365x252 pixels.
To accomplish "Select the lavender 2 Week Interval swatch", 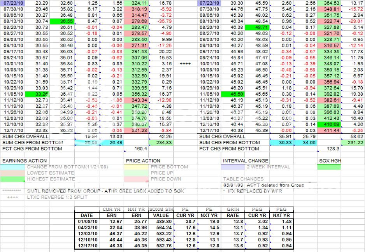I will tap(232, 167).
